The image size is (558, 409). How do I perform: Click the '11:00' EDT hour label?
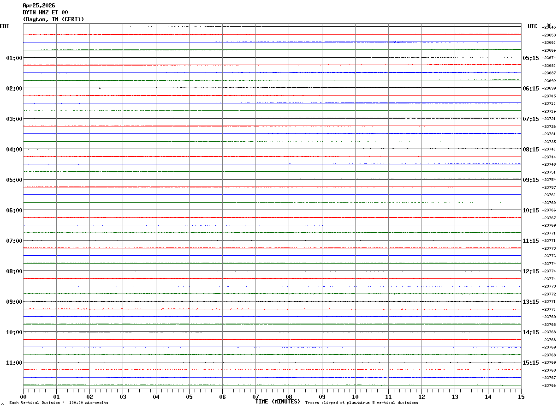click(14, 362)
